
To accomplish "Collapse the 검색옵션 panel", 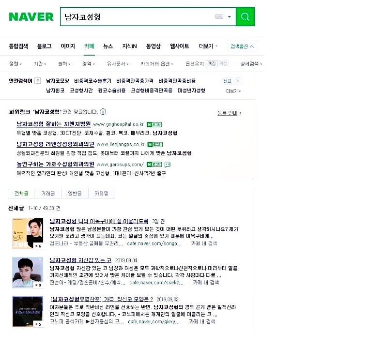I will [x=242, y=46].
